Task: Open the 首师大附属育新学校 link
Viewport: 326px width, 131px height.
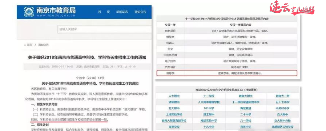Action: tap(174, 121)
